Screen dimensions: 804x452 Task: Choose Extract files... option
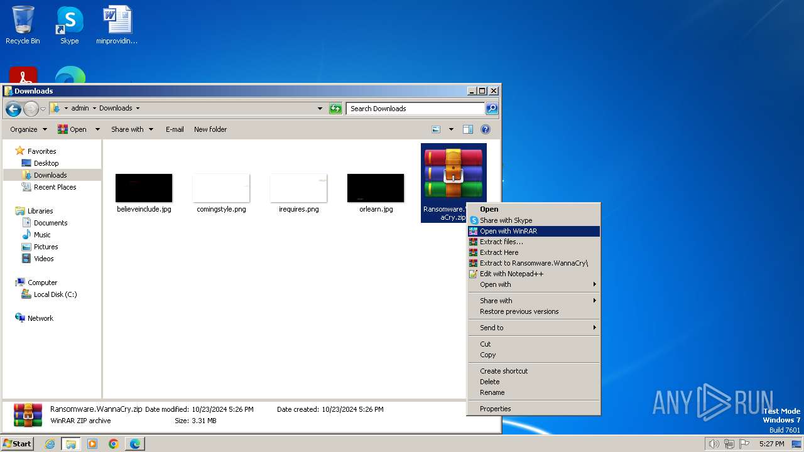point(533,242)
